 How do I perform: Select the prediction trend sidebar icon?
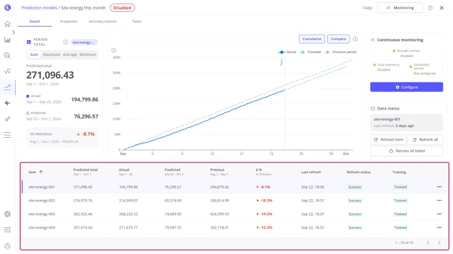pos(7,87)
